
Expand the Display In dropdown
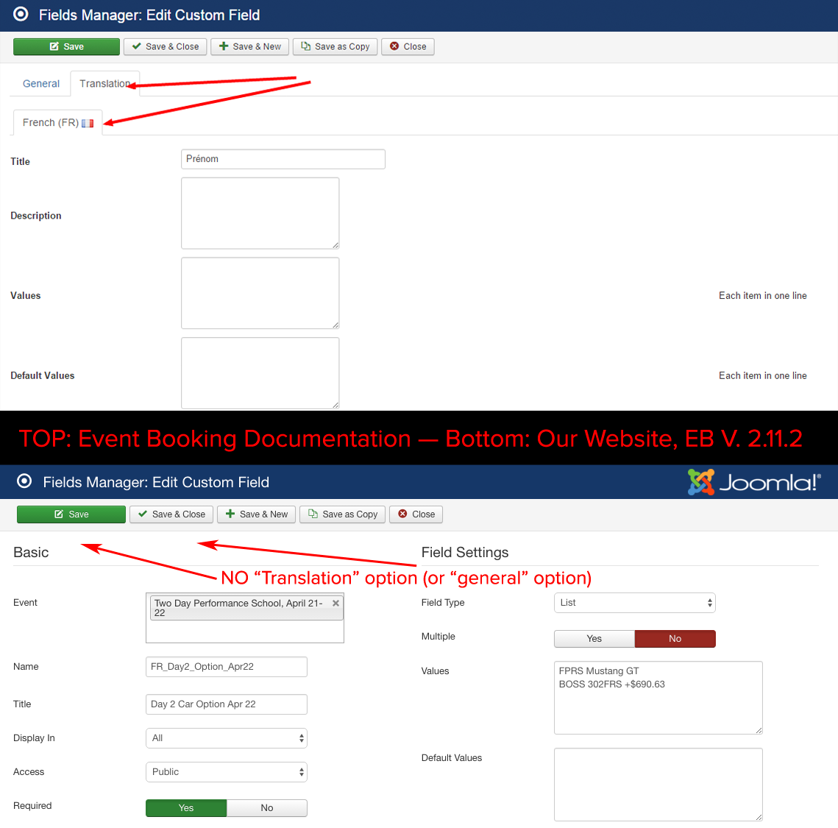pos(226,738)
